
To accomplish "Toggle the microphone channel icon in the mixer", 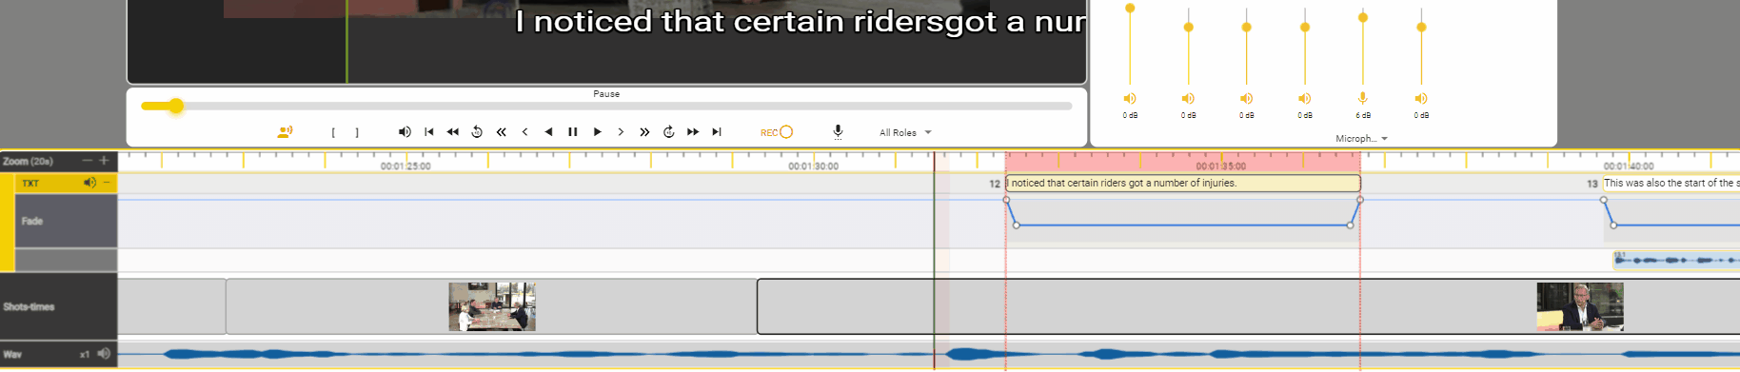I will point(1363,98).
